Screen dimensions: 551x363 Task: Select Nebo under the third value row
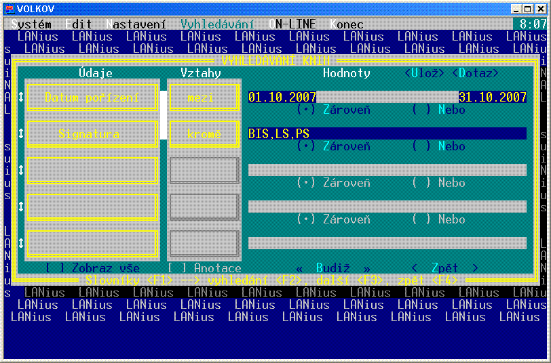tap(438, 183)
